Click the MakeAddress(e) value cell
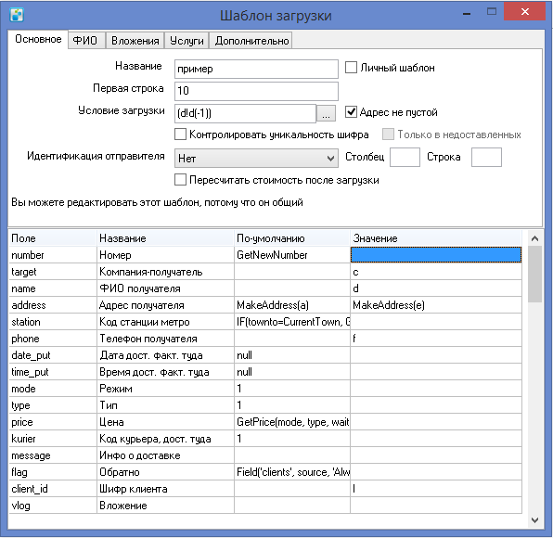This screenshot has width=553, height=538. click(436, 305)
